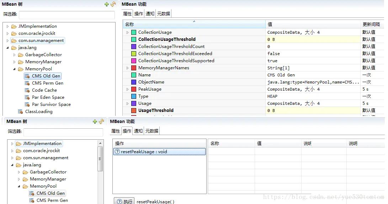388x204 pixels.
Task: Click the green plus icon in upper MBean tree header
Action: click(x=107, y=4)
